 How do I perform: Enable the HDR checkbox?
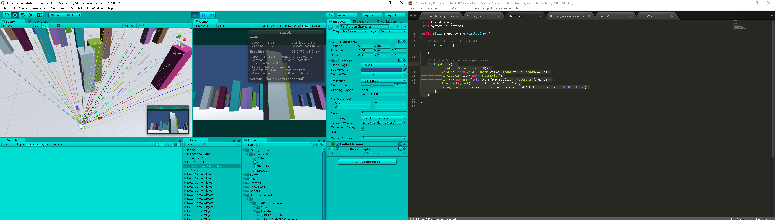(x=363, y=132)
